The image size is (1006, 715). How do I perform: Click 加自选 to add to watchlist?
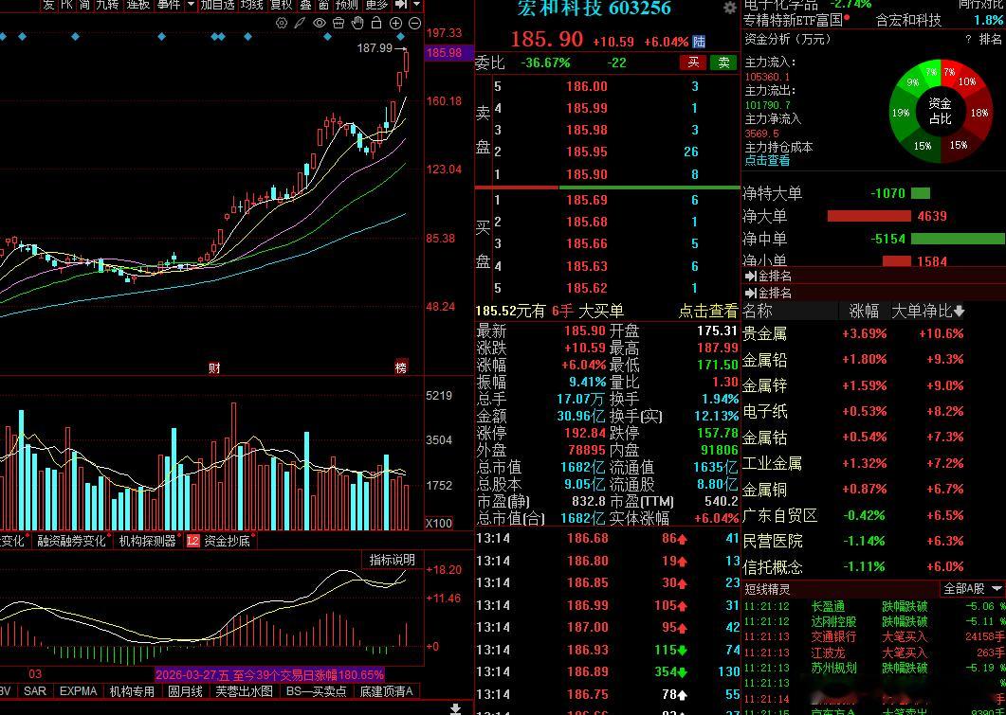pos(217,5)
